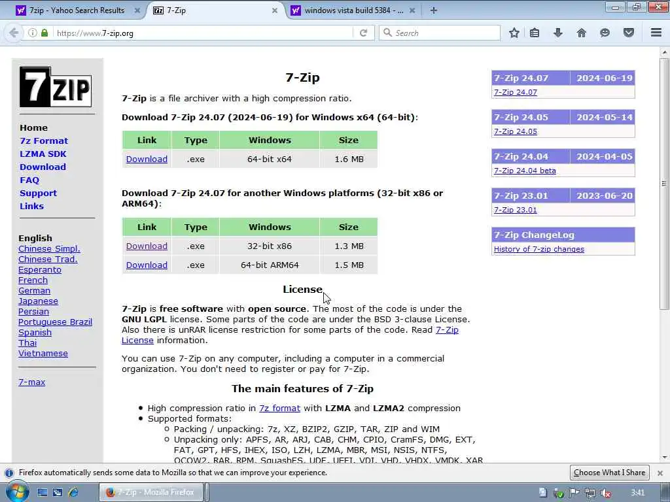
Task: Switch language to Spanish
Action: 35,333
